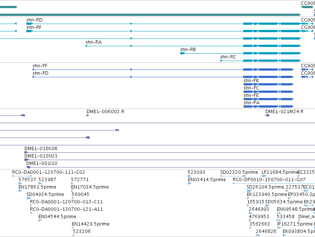Click the shn-PA protein label
This screenshot has width=315, height=237.
point(251,103)
